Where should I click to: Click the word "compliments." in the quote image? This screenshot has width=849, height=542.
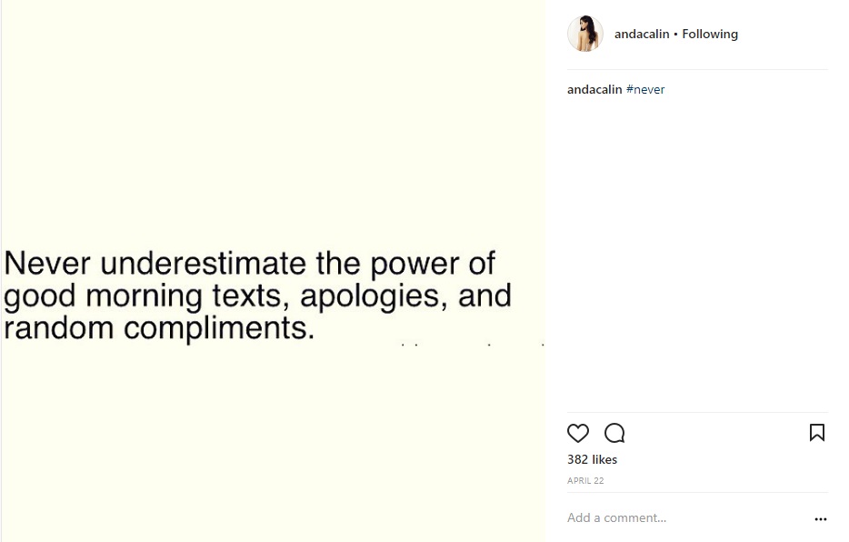(x=219, y=327)
